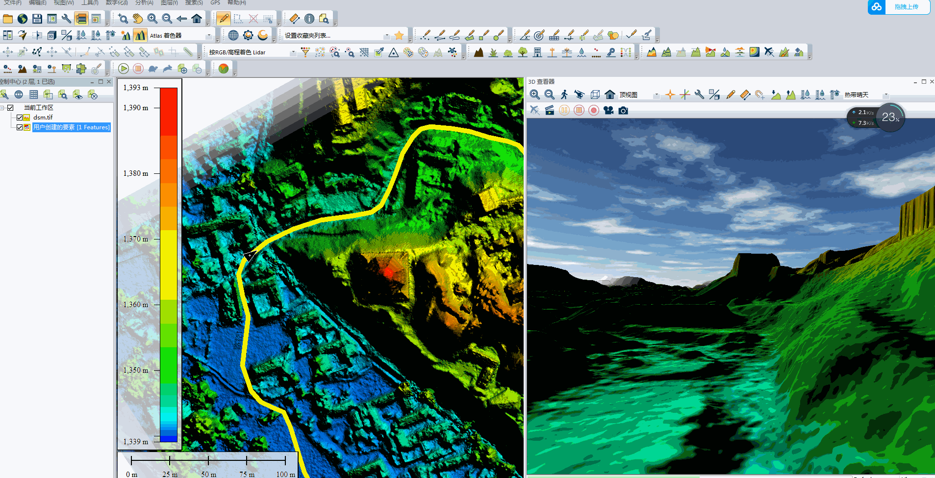Zoom in within the 3D viewer
This screenshot has height=478, width=935.
[x=535, y=95]
